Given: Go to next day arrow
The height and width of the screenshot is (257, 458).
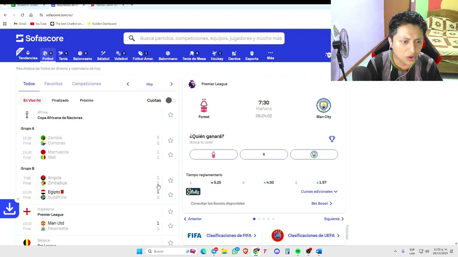Looking at the screenshot, I should point(171,84).
